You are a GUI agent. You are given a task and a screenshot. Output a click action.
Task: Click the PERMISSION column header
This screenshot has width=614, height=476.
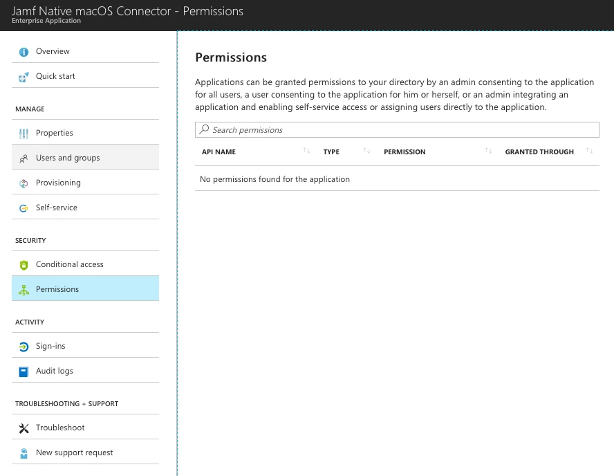pos(404,152)
